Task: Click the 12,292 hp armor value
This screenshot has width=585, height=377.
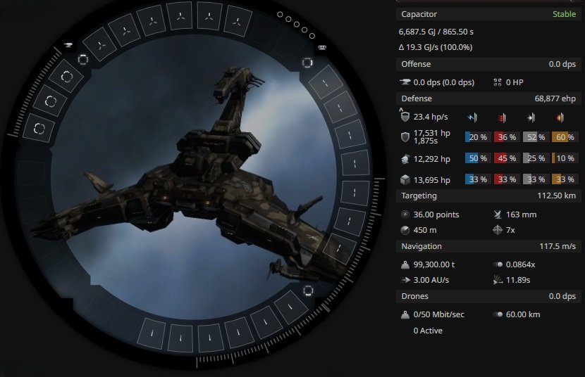Action: (x=431, y=159)
